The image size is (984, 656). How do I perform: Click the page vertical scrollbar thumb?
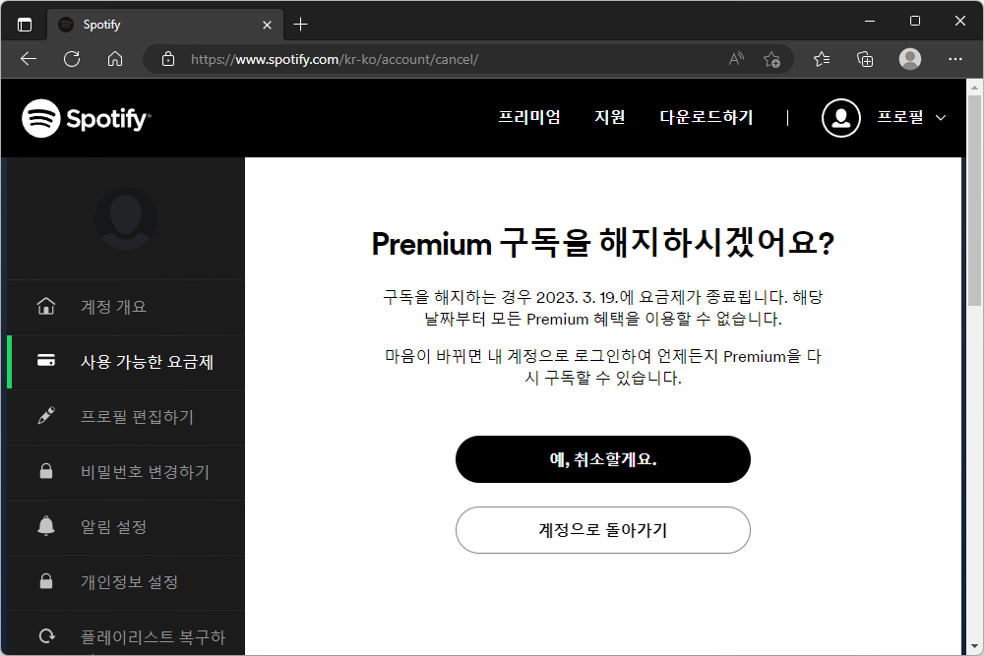coord(974,200)
